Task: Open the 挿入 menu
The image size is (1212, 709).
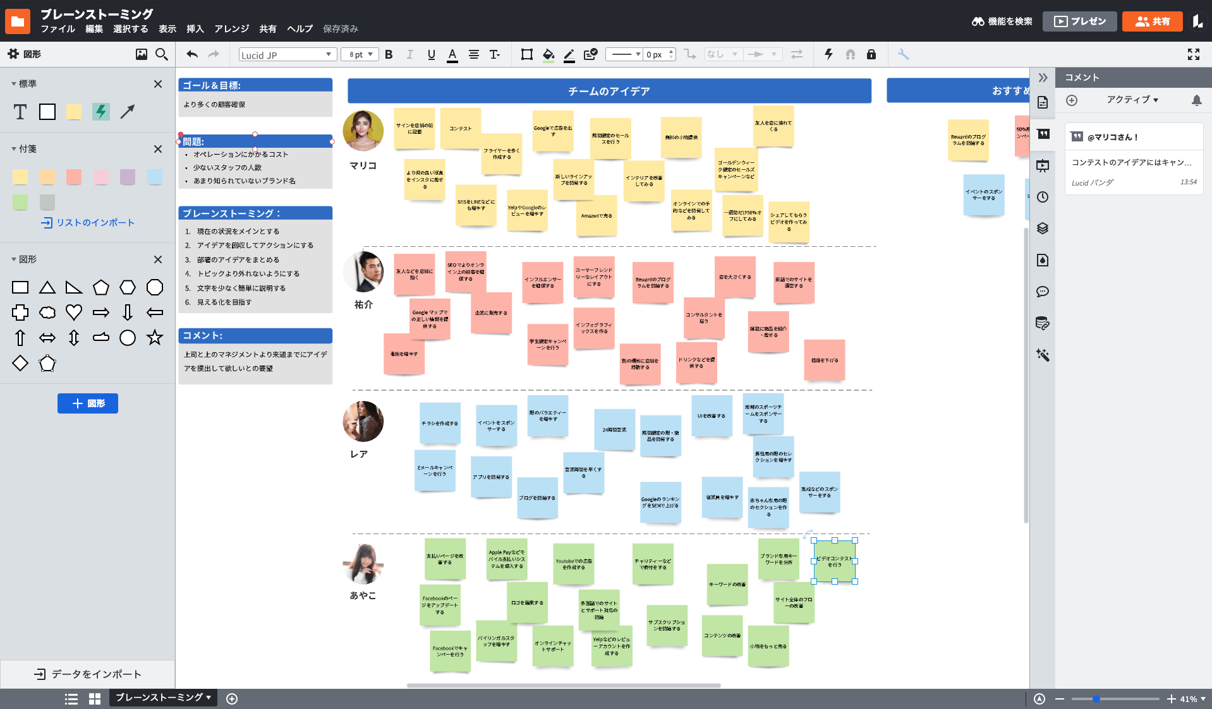Action: [195, 29]
